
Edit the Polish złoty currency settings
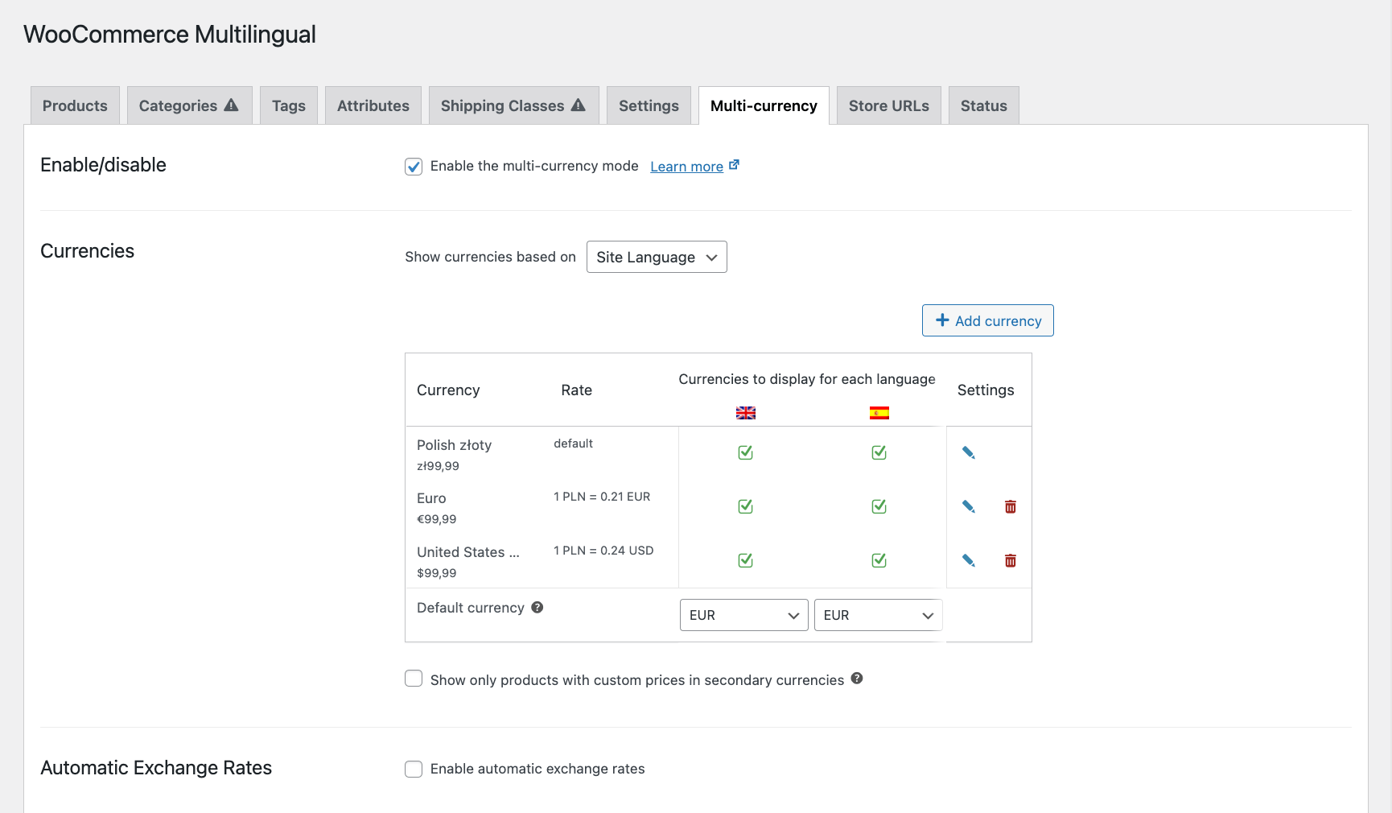click(x=969, y=453)
